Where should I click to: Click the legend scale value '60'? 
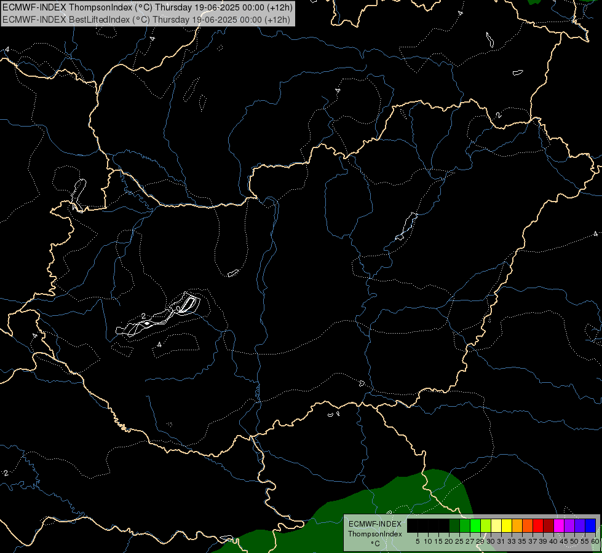pos(595,541)
